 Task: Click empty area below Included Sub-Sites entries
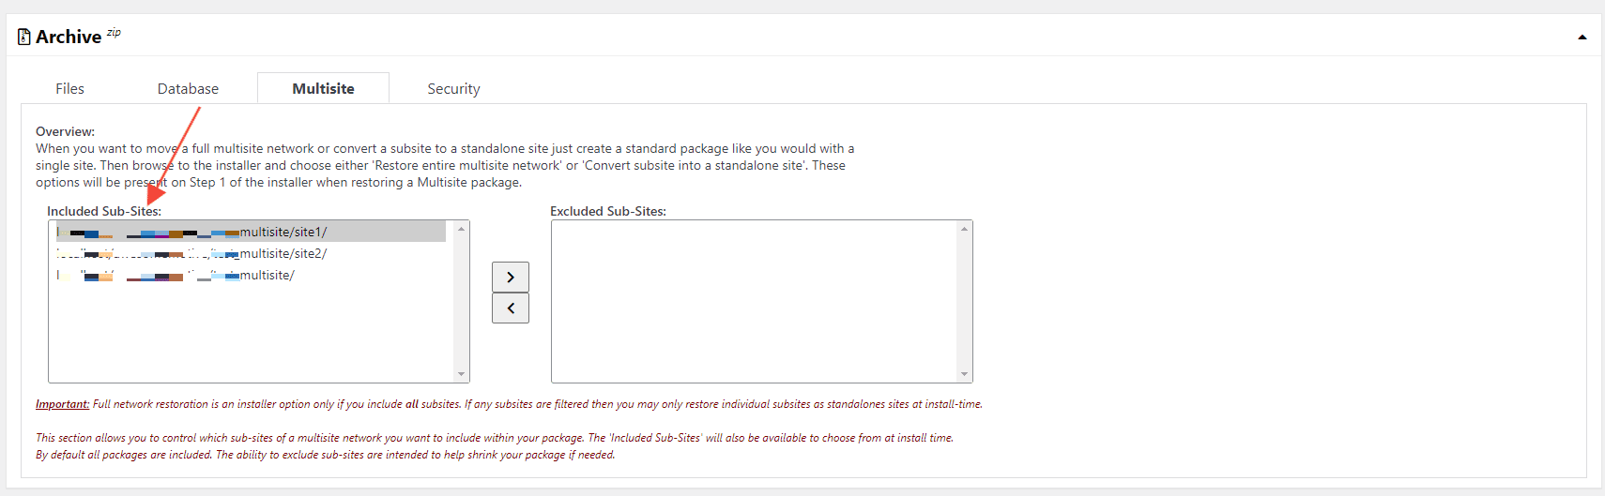click(x=251, y=333)
